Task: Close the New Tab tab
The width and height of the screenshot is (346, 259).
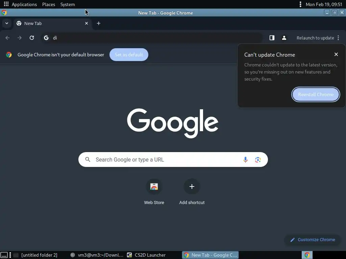Action: coord(86,23)
